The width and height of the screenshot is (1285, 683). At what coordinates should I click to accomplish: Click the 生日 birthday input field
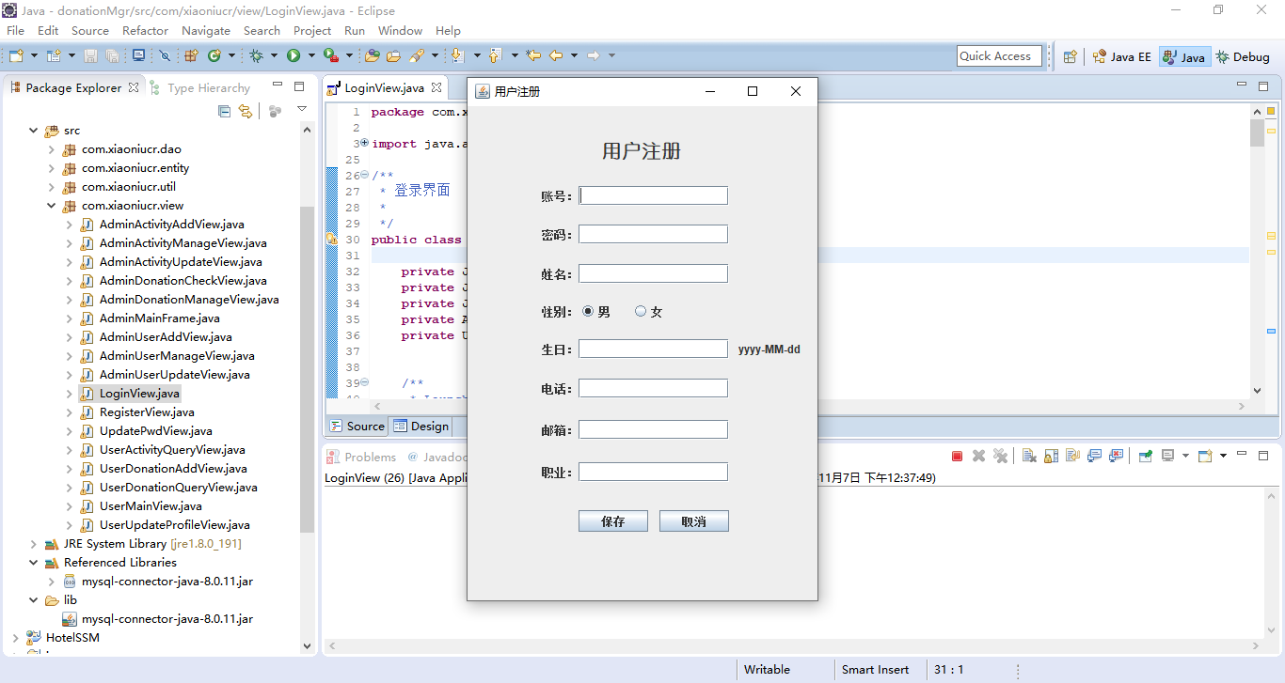click(653, 349)
